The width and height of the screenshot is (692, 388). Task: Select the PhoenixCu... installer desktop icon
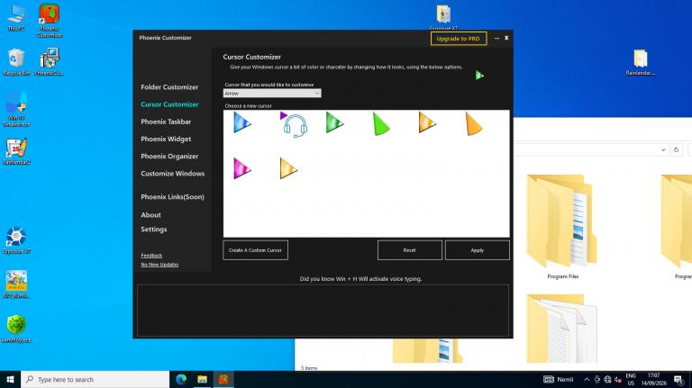49,62
